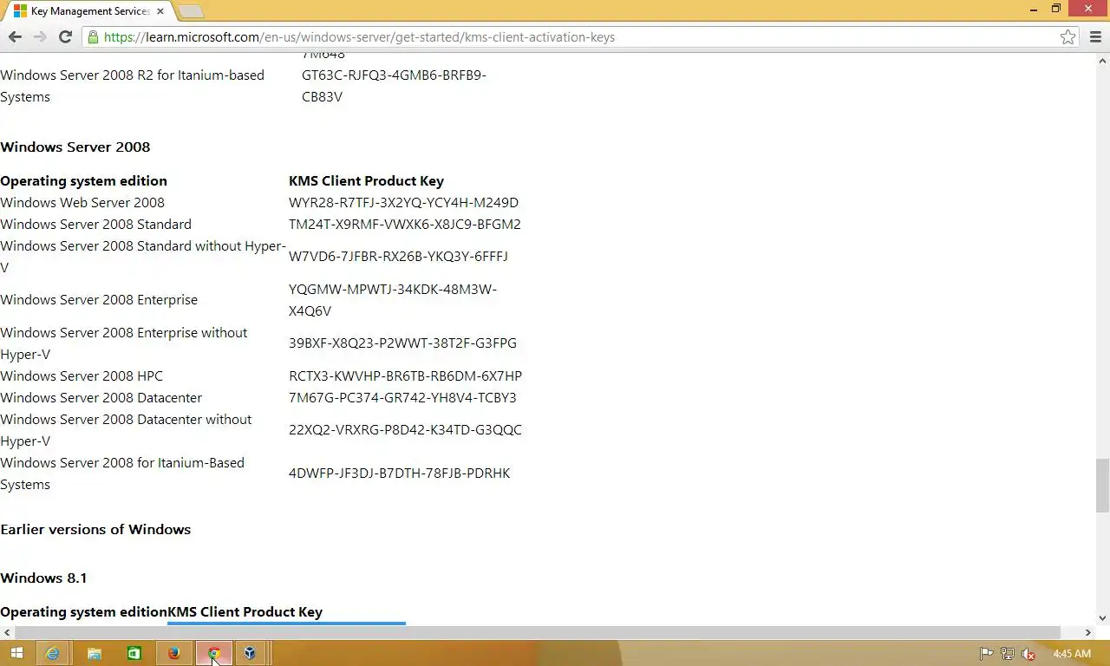The height and width of the screenshot is (666, 1110).
Task: Click the Windows Server 2008 HPC label
Action: [x=82, y=375]
